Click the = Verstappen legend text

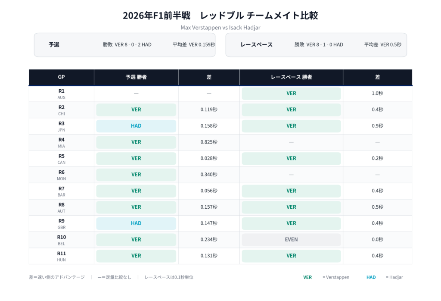[x=336, y=277]
